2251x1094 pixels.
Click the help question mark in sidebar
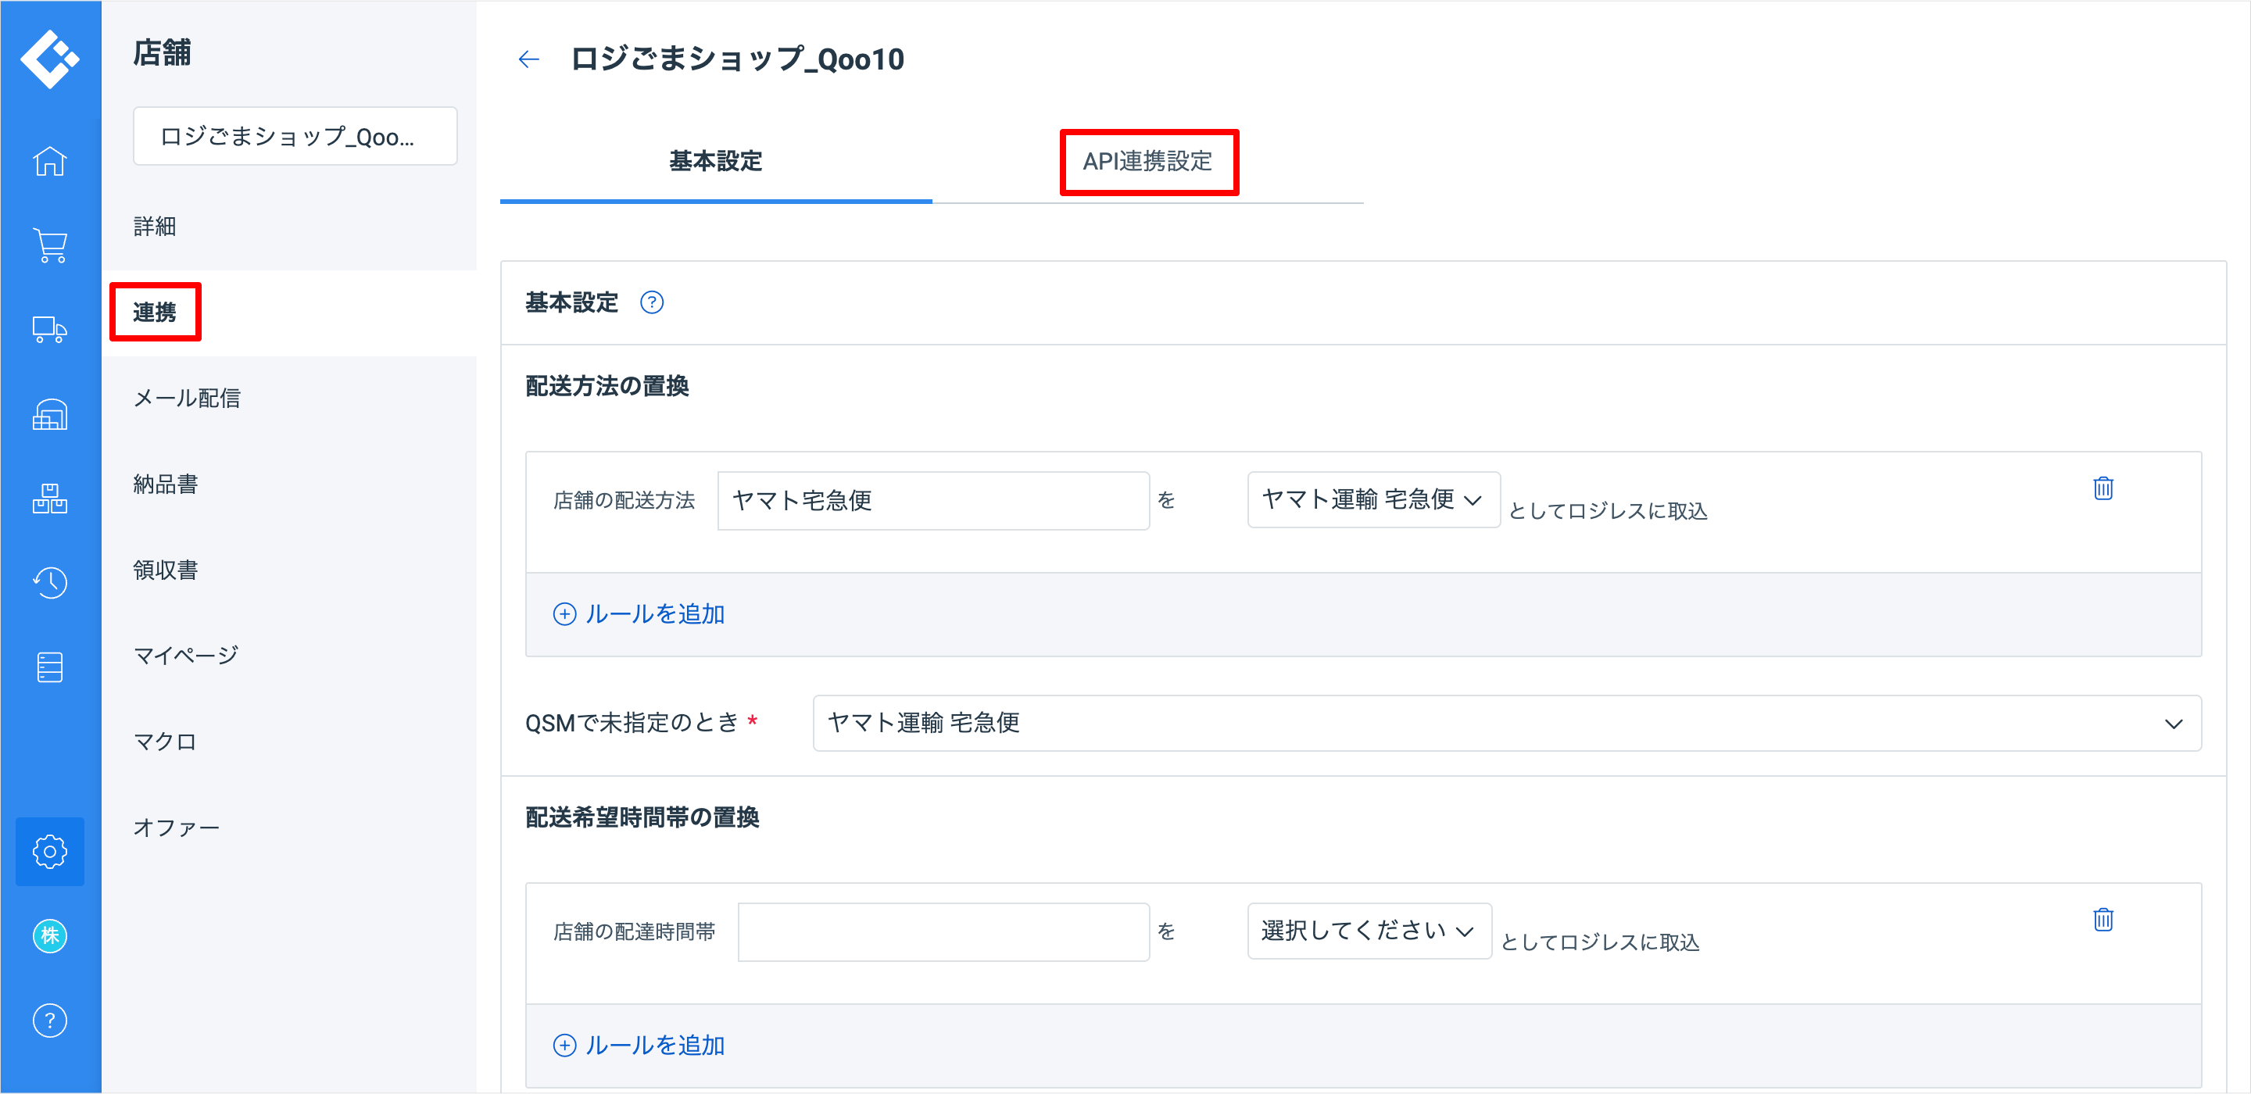50,1020
